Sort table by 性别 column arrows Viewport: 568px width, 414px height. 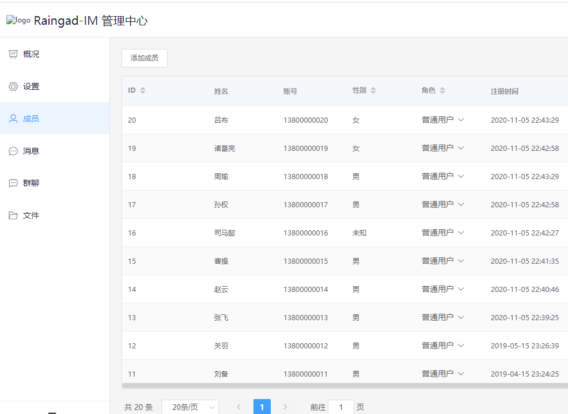pyautogui.click(x=373, y=90)
